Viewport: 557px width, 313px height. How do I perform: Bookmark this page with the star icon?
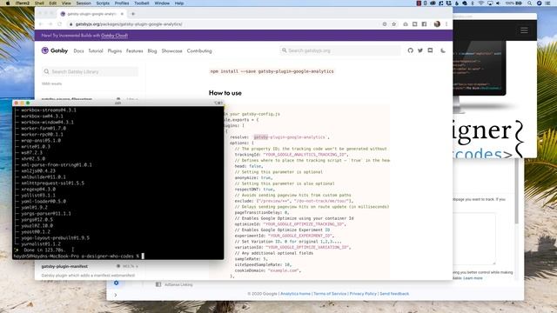(x=394, y=24)
